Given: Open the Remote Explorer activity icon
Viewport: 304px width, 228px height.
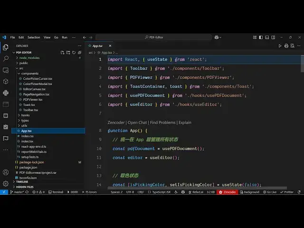Looking at the screenshot, I should click(6, 70).
